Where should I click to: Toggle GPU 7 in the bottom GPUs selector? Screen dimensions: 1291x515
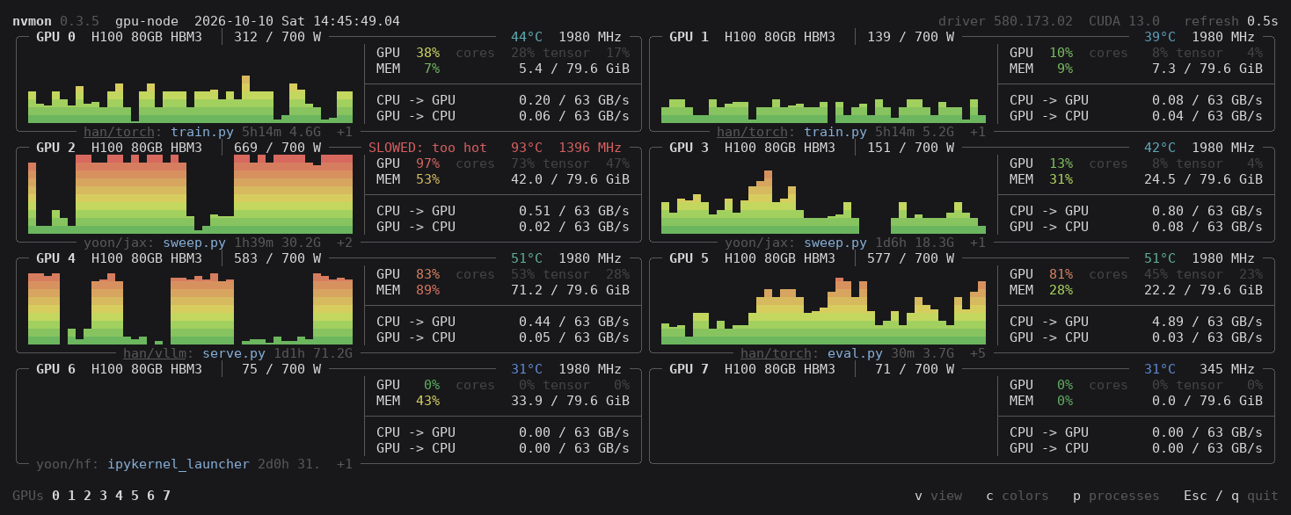click(x=167, y=496)
